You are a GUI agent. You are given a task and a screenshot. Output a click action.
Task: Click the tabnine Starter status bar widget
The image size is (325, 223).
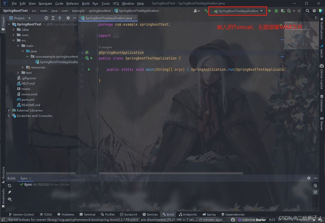(252, 219)
